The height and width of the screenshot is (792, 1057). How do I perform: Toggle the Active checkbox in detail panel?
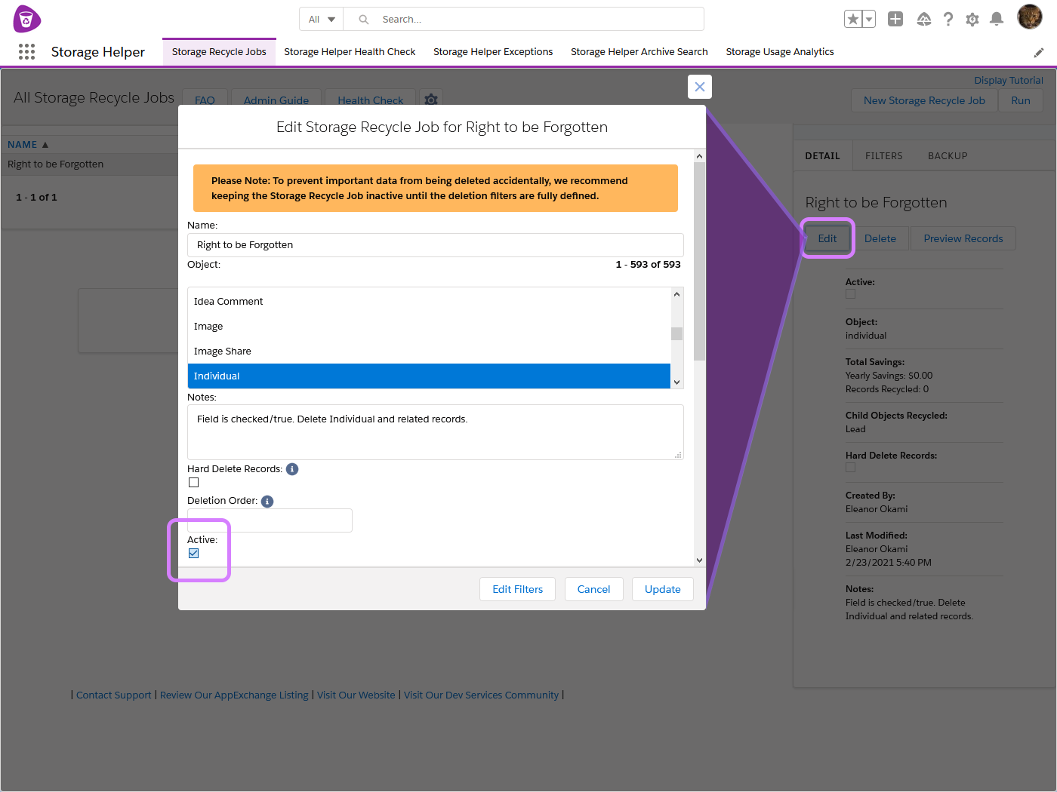851,294
